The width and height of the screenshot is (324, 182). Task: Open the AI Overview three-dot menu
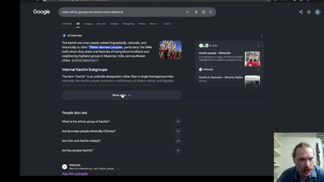pyautogui.click(x=262, y=36)
